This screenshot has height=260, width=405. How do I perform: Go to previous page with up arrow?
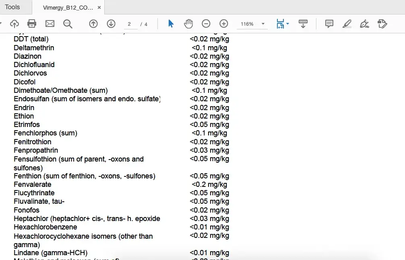click(x=93, y=24)
